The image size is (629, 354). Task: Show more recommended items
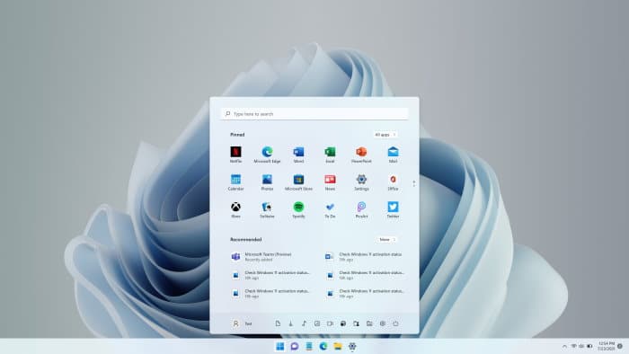click(387, 239)
